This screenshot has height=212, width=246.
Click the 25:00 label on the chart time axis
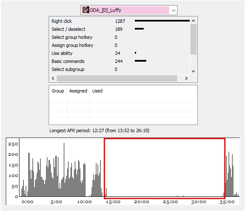click(x=170, y=202)
